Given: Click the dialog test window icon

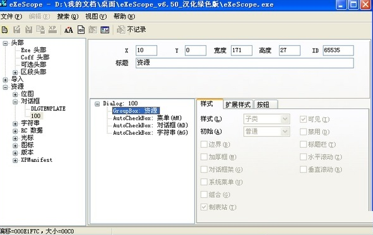Looking at the screenshot, I should point(105,30).
